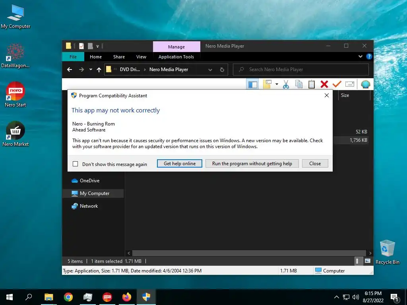Viewport: 407px width, 305px height.
Task: Open the folder options toolbar icon
Action: [x=267, y=84]
